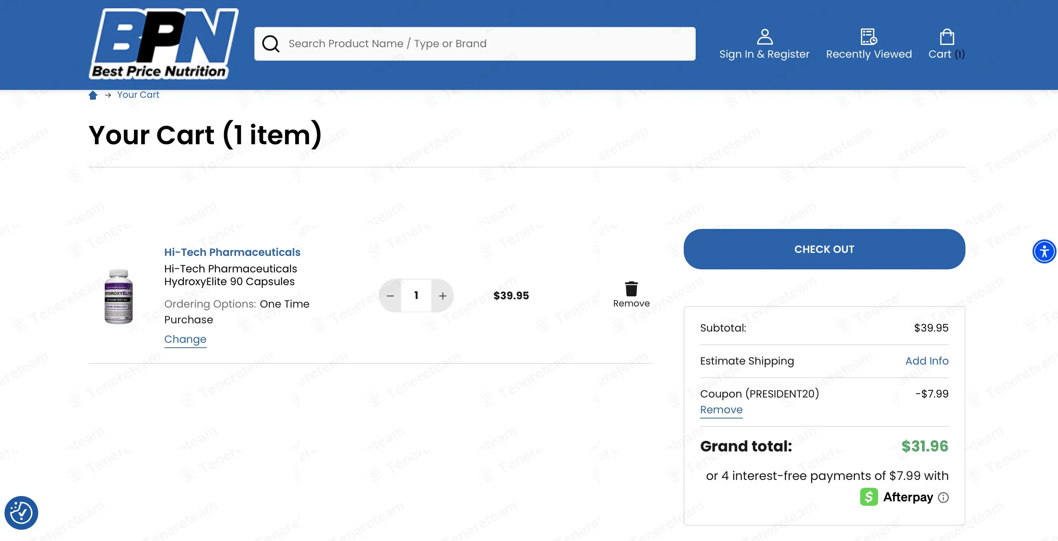Open Sign In & Register account icon
Viewport: 1058px width, 541px height.
[x=764, y=37]
